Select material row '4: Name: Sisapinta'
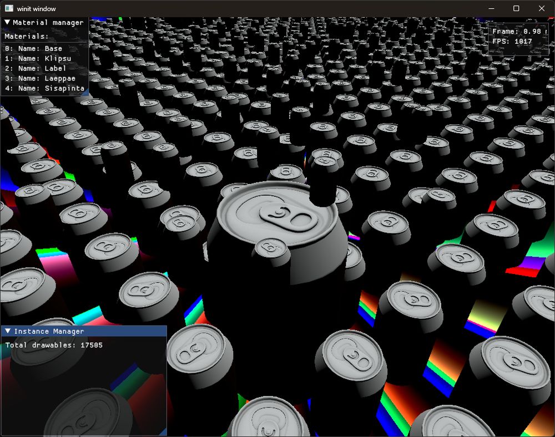This screenshot has height=437, width=555. [44, 88]
